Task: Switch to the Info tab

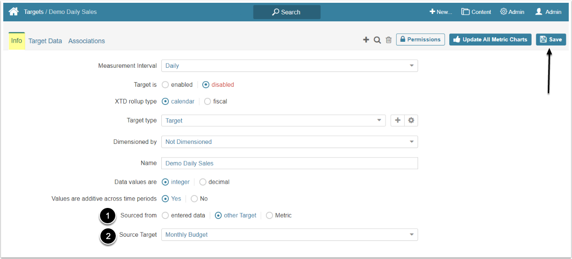Action: (x=17, y=41)
